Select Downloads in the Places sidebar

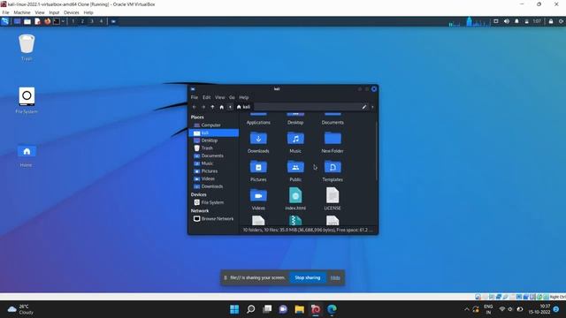coord(213,186)
